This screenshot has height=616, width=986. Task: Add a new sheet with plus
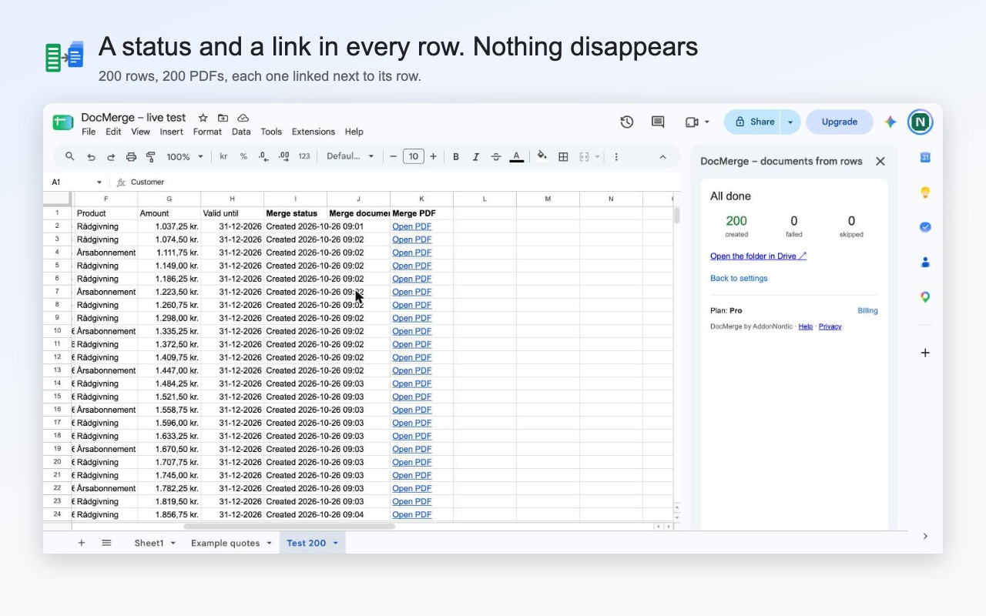pyautogui.click(x=82, y=543)
